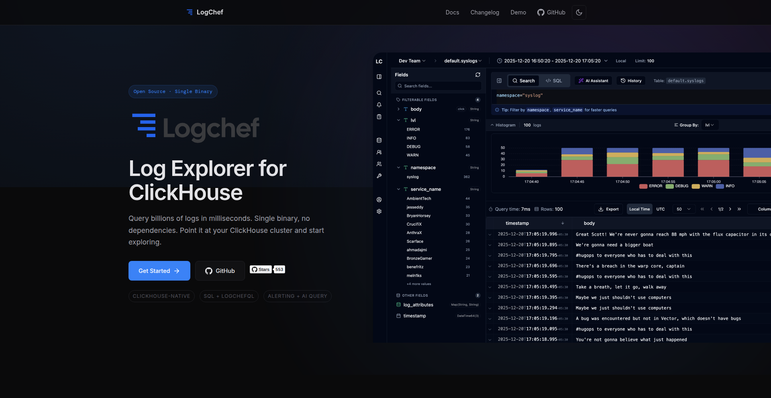Open notifications via the bell icon
Screen dimensions: 771x398
pyautogui.click(x=379, y=105)
